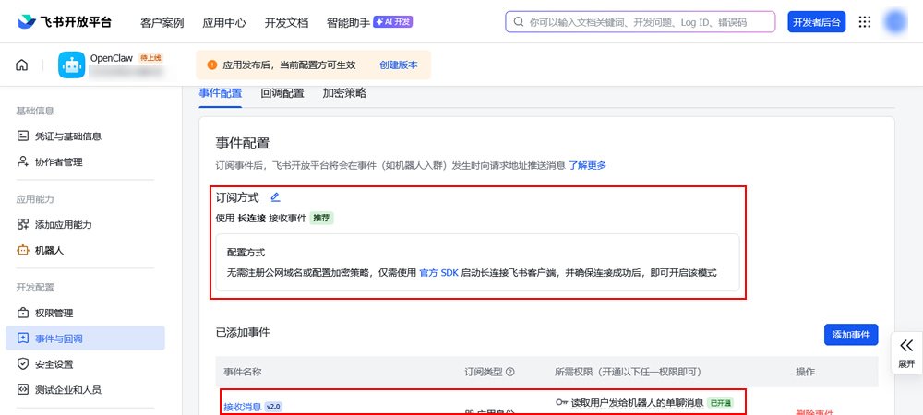Switch to the 加密策略 tab
Viewport: 923px width, 415px height.
(x=344, y=93)
